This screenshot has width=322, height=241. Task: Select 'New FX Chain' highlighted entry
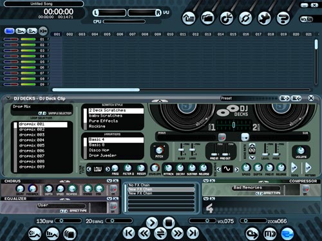pos(161,189)
